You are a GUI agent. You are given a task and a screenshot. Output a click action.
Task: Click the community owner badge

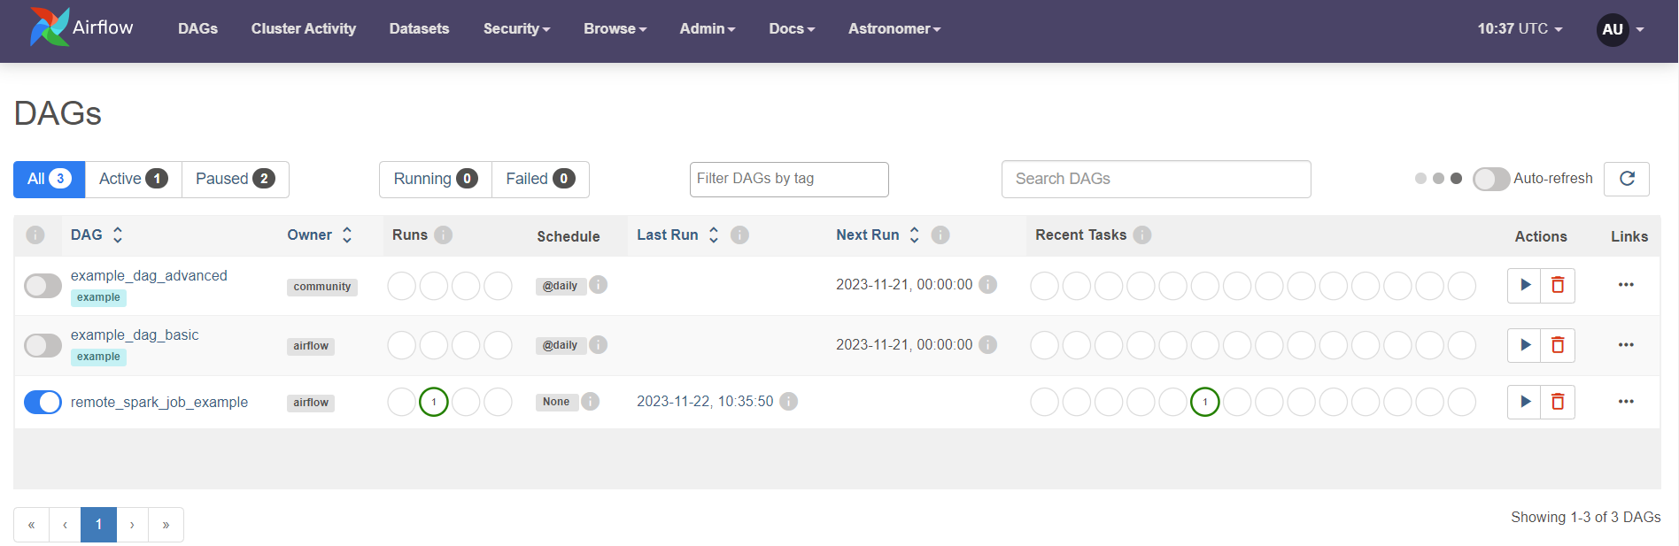click(x=322, y=287)
